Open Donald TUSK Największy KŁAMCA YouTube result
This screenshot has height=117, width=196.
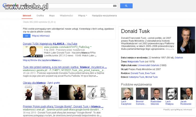coord(50,44)
